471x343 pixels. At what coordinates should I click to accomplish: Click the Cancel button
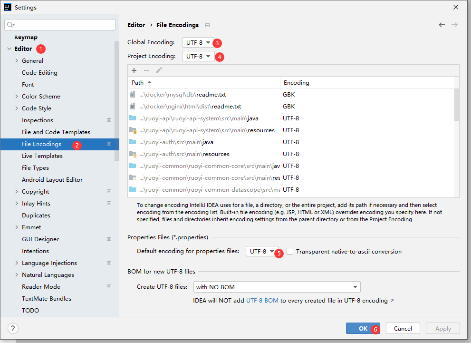403,328
